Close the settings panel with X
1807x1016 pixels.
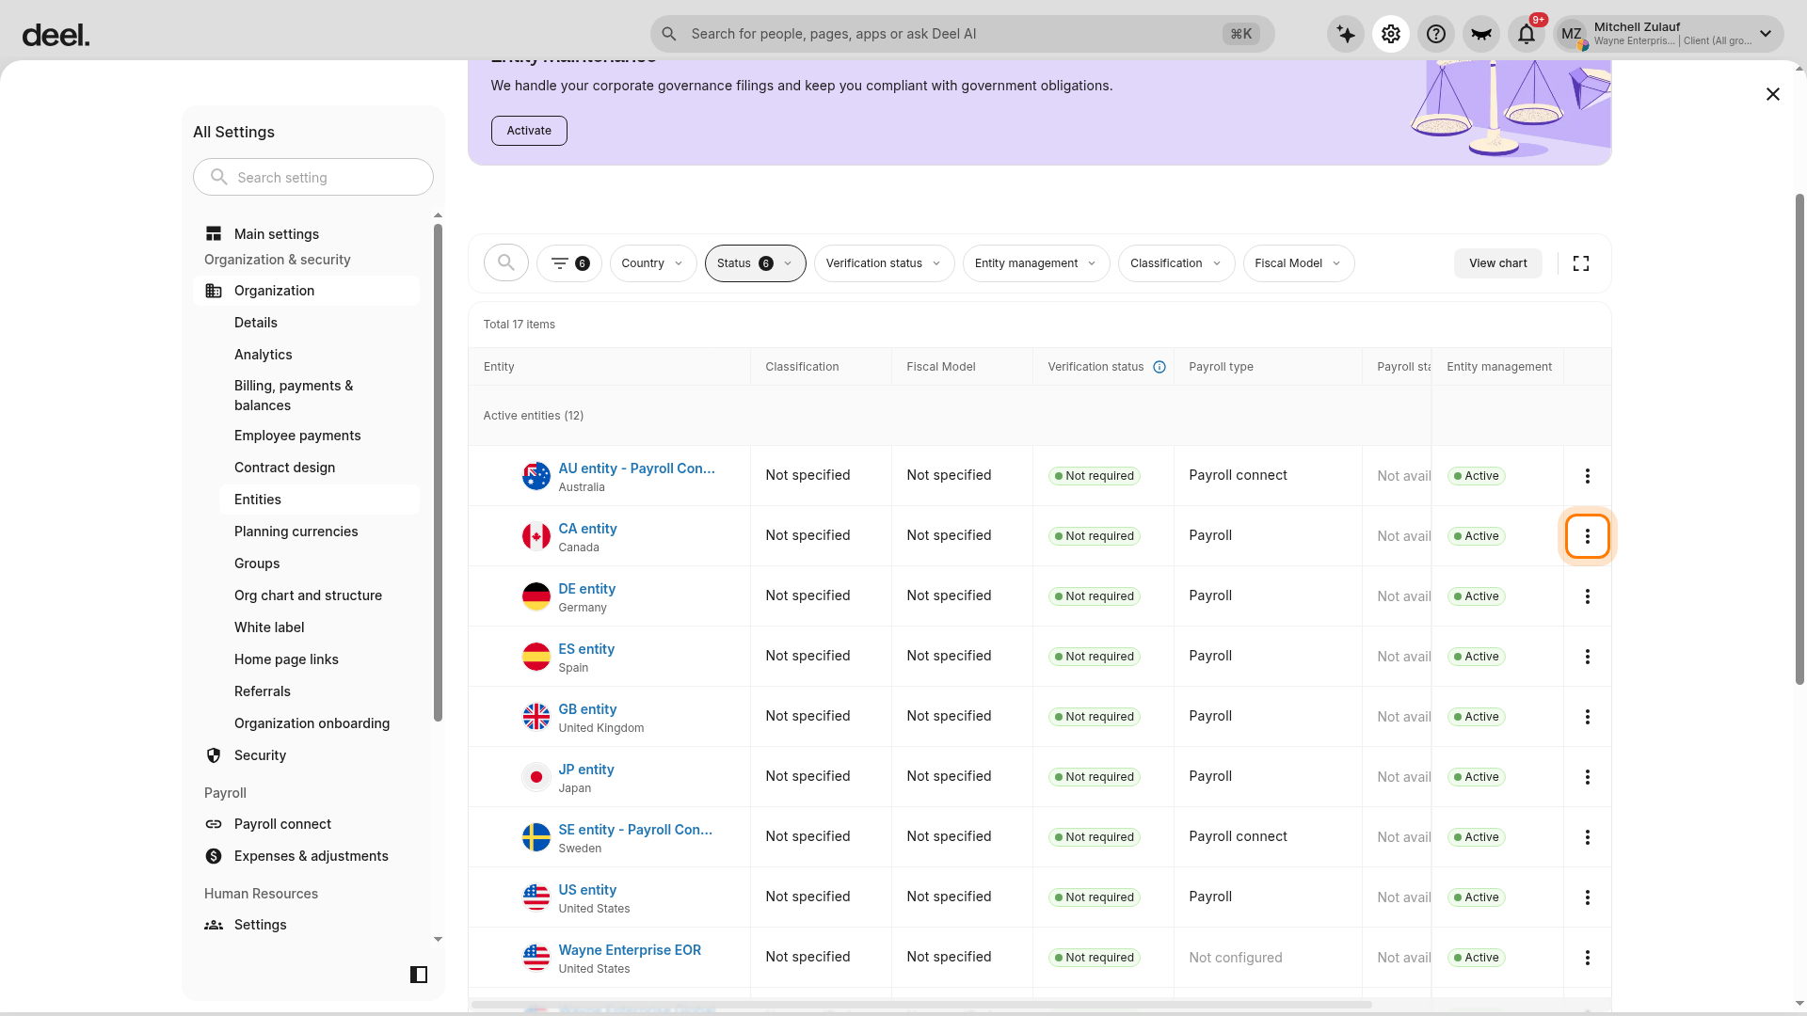point(1773,94)
